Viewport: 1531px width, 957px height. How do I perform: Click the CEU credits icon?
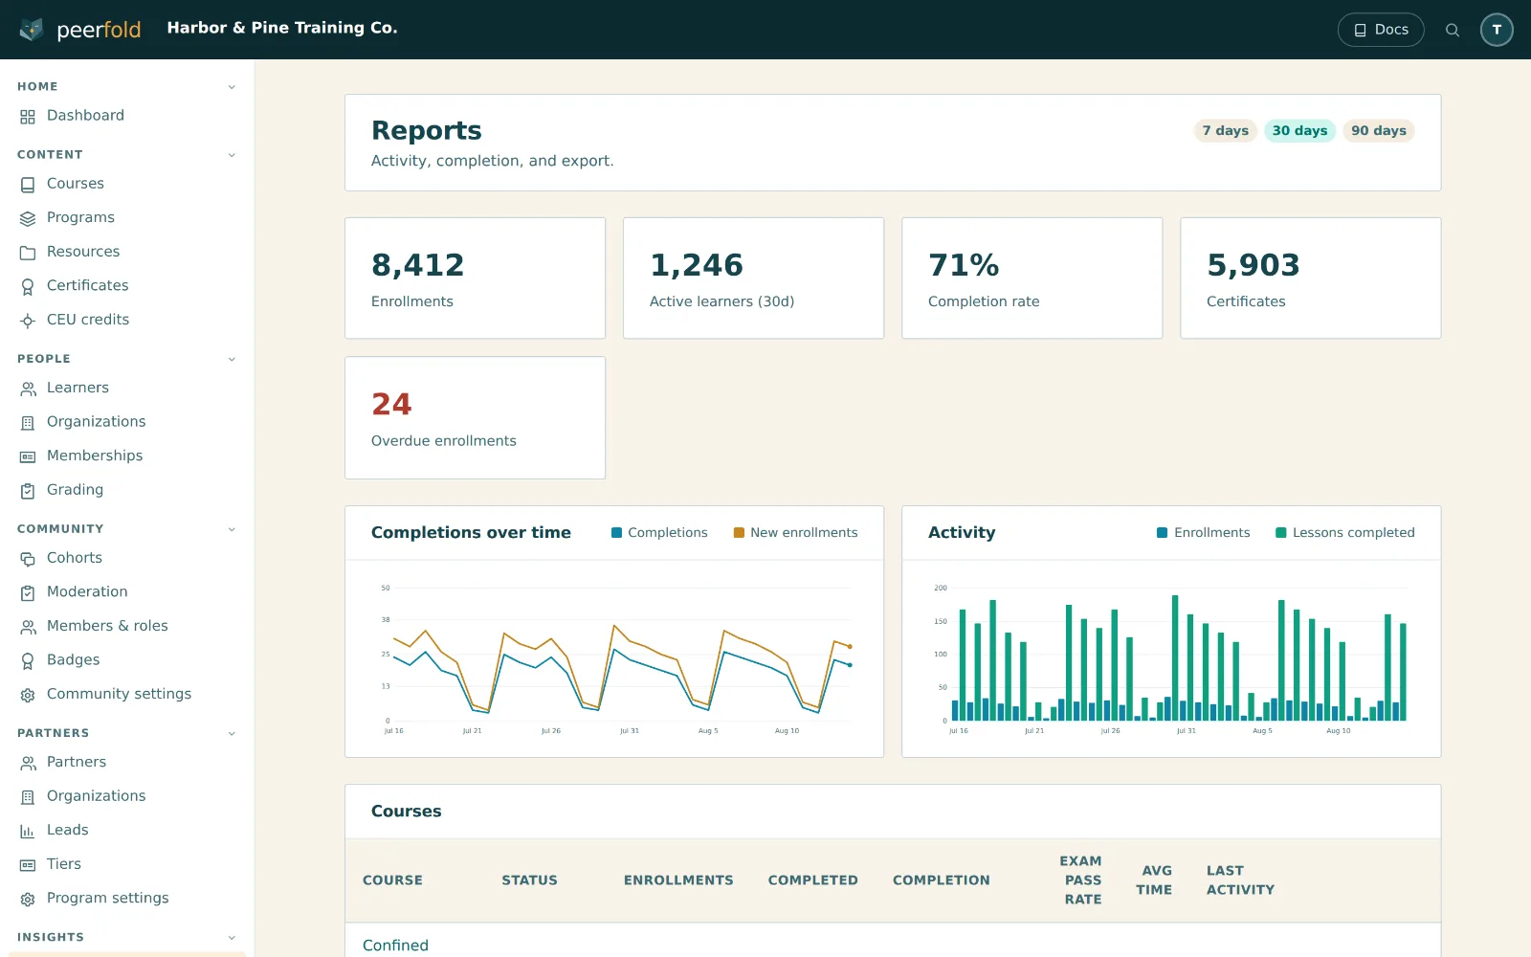tap(28, 320)
